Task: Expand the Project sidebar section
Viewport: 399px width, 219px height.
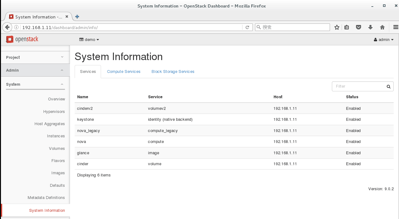Action: tap(35, 57)
